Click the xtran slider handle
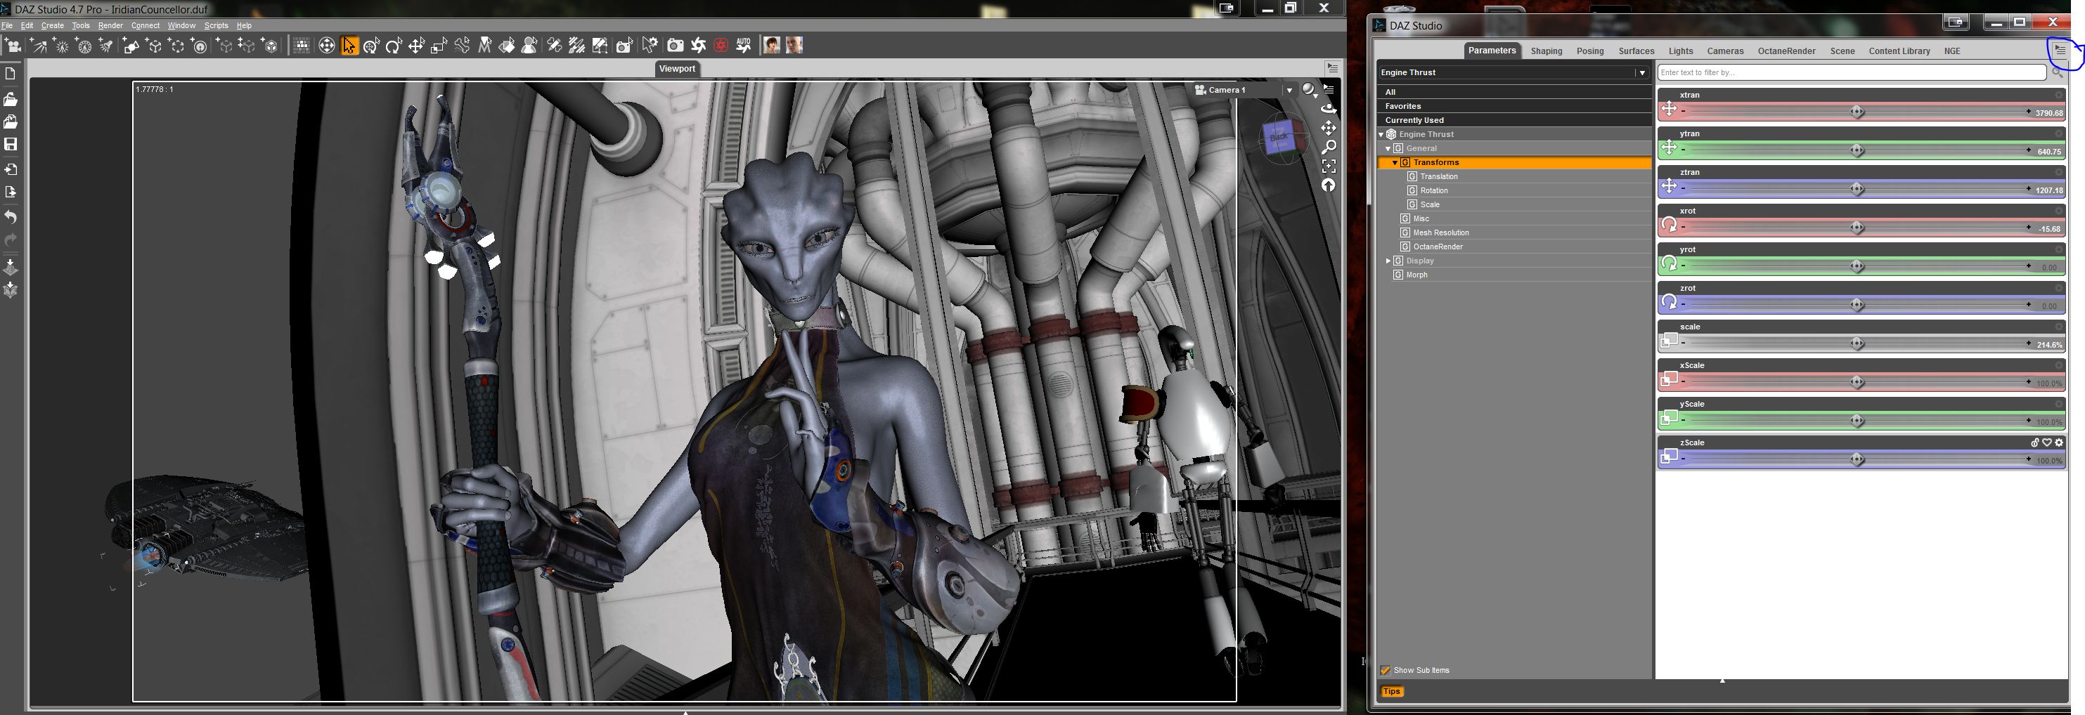Viewport: 2085px width, 715px height. coord(1857,112)
